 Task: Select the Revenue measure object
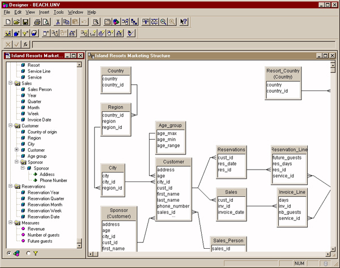click(x=35, y=229)
